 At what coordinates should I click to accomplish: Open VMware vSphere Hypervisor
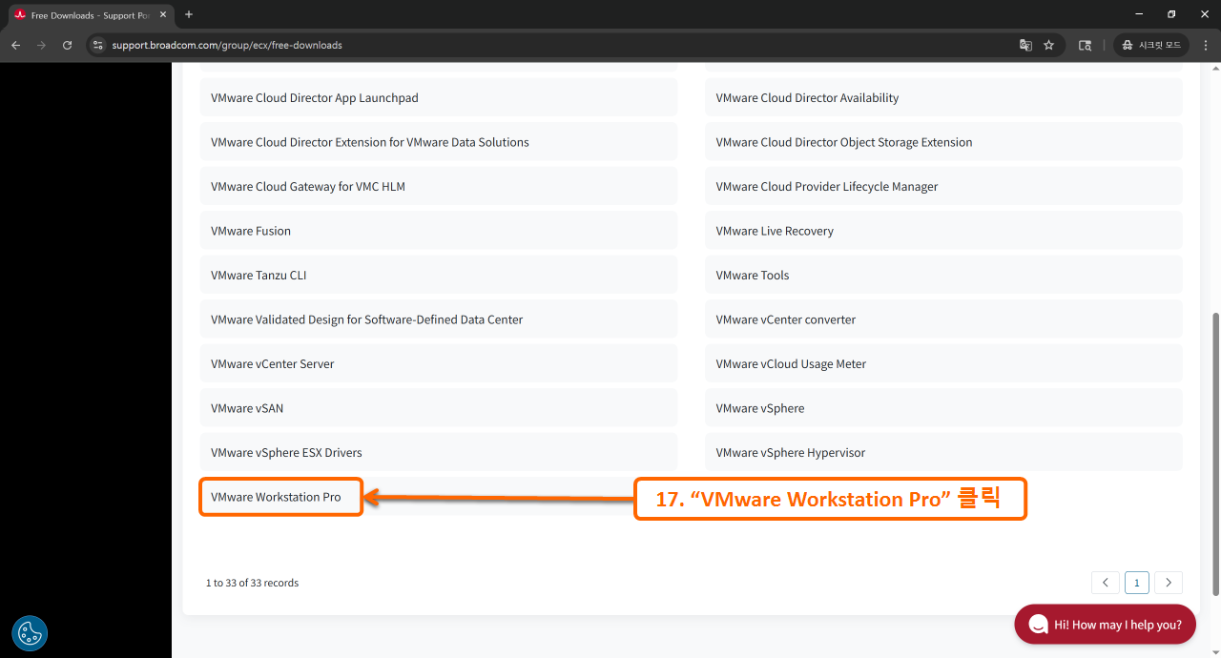point(943,452)
